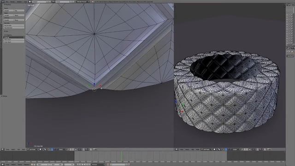Open timeline Frame menu

pos(19,165)
